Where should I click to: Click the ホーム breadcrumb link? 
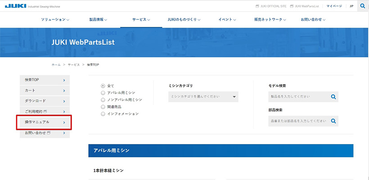pos(56,65)
